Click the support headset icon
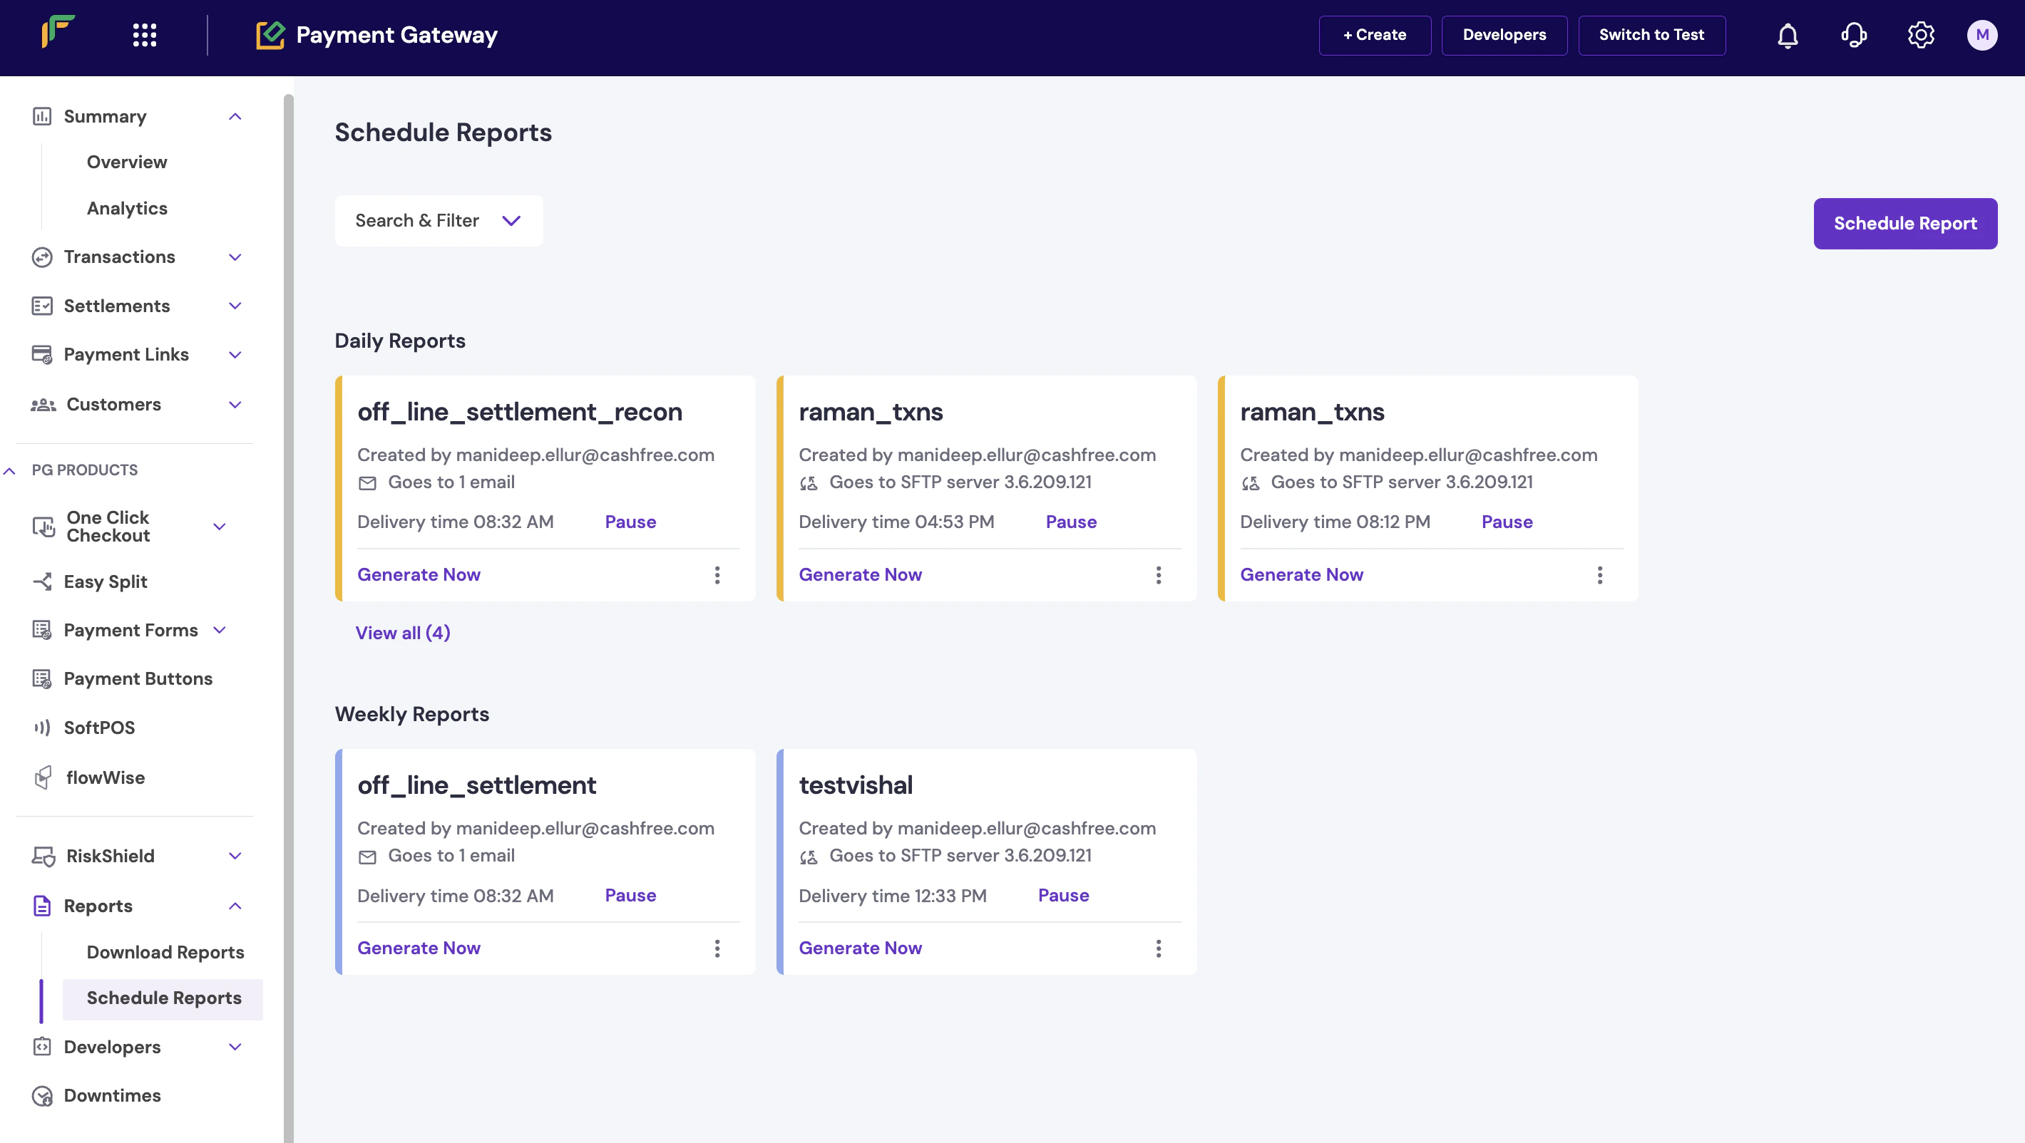This screenshot has width=2025, height=1143. coord(1854,36)
